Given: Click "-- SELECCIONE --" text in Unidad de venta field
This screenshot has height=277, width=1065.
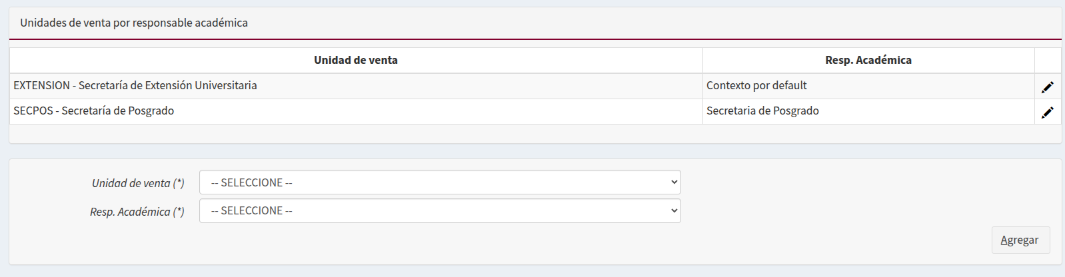Looking at the screenshot, I should (x=252, y=182).
